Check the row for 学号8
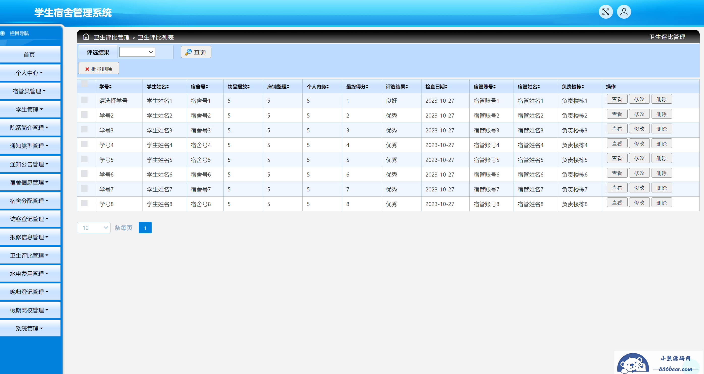Image resolution: width=704 pixels, height=374 pixels. (84, 203)
